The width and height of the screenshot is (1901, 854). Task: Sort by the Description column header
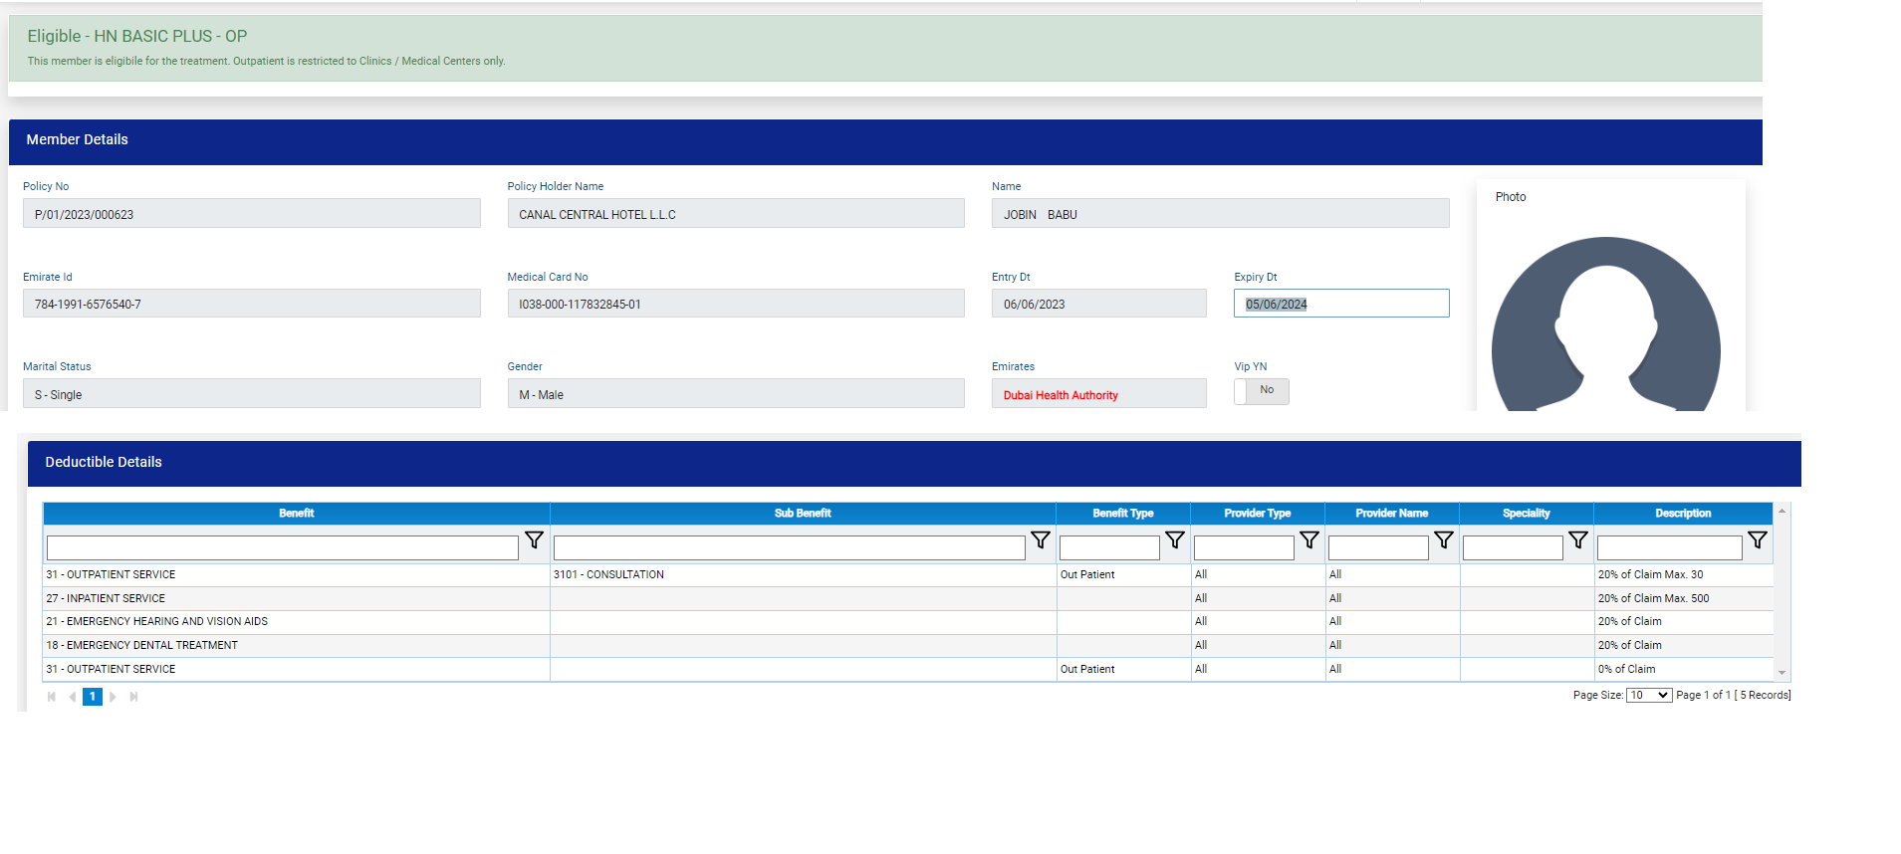pos(1682,514)
